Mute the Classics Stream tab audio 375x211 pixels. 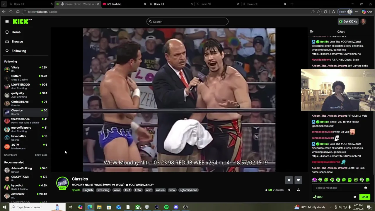click(x=62, y=4)
